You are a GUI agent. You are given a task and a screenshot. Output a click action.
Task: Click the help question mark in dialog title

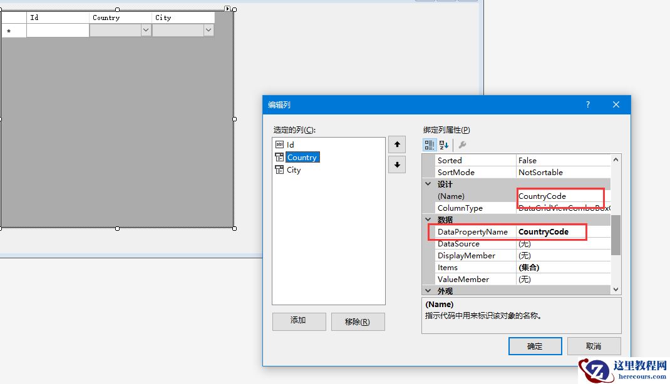(x=587, y=104)
